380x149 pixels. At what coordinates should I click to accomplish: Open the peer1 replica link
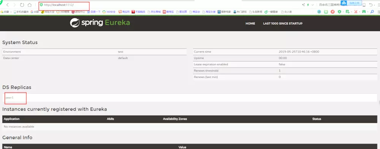[9, 97]
